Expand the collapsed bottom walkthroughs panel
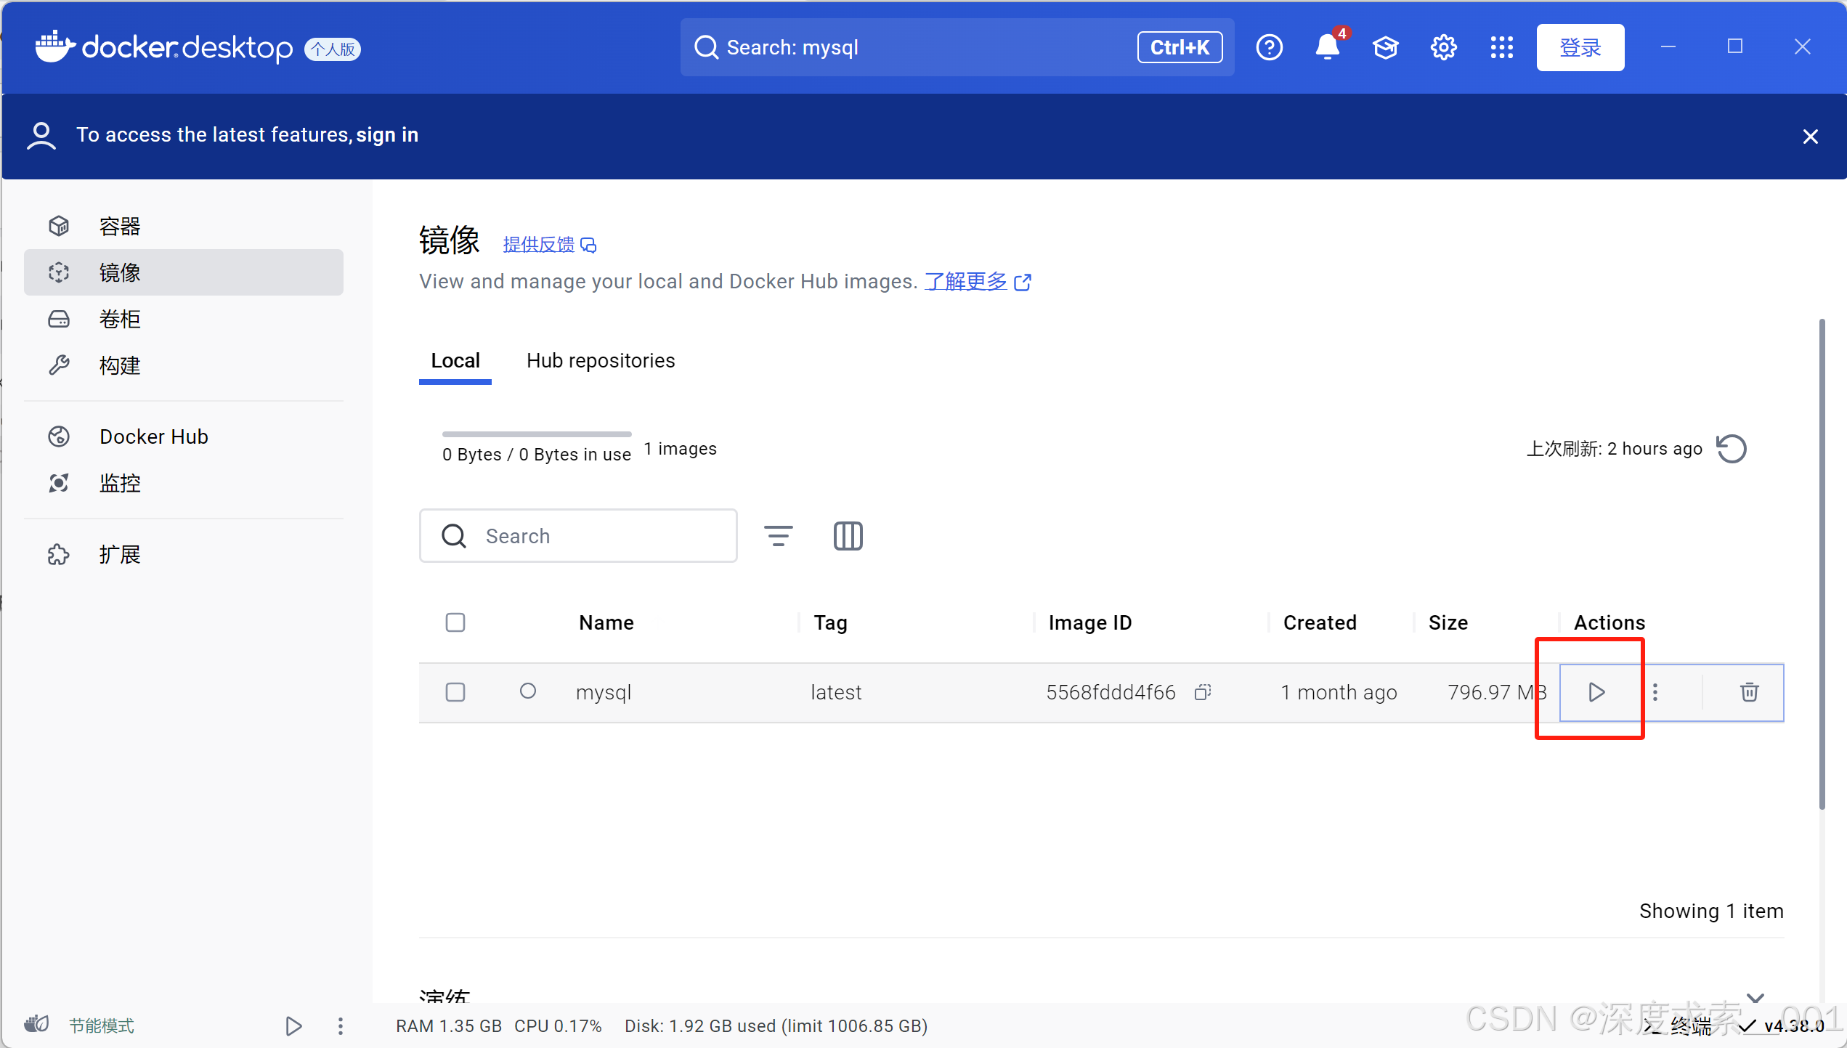 (1755, 998)
